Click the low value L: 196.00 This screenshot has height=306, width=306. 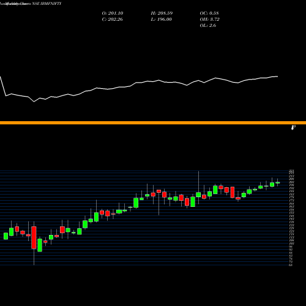tap(161, 19)
